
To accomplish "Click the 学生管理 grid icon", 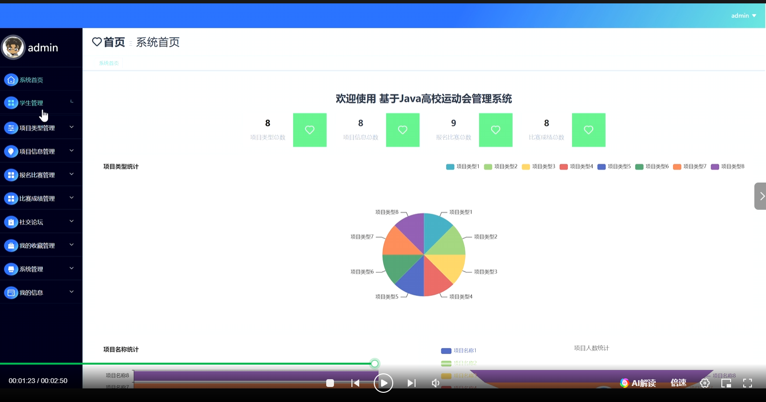I will 11,103.
